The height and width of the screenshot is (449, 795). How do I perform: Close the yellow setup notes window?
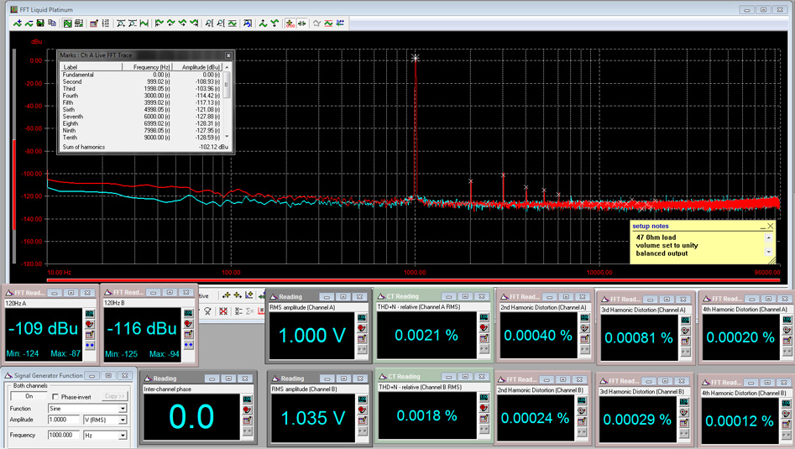tap(771, 226)
